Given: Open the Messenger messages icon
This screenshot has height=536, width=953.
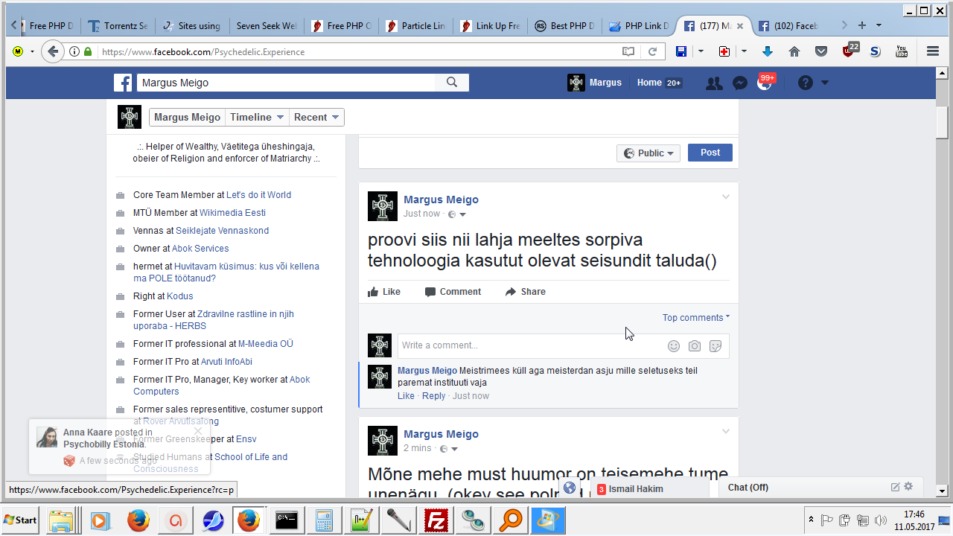Looking at the screenshot, I should (x=739, y=83).
